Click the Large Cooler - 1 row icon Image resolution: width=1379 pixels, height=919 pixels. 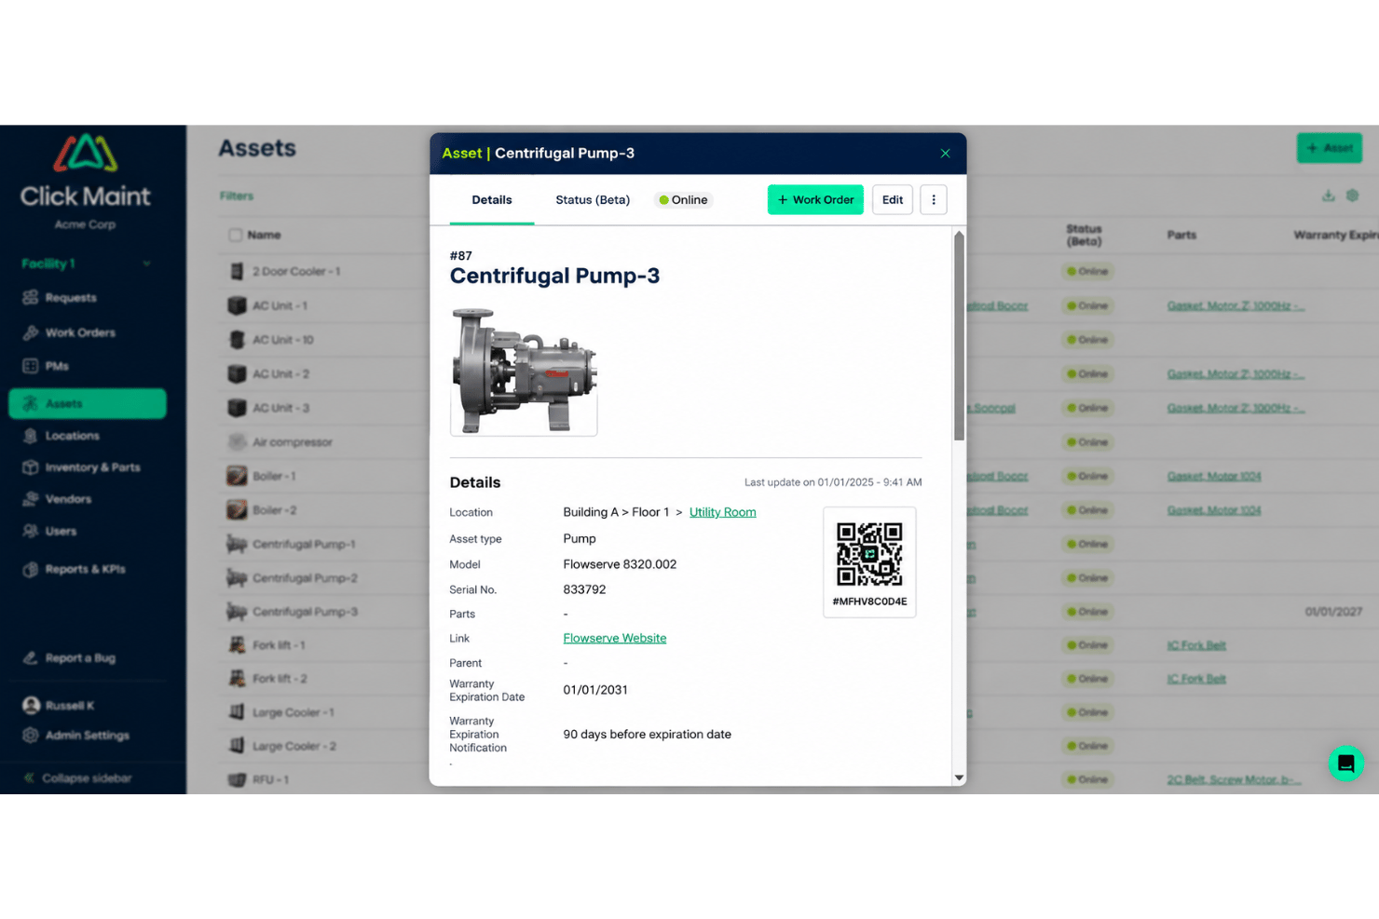point(237,712)
